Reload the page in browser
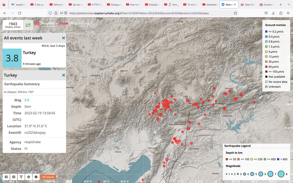 click(19, 13)
